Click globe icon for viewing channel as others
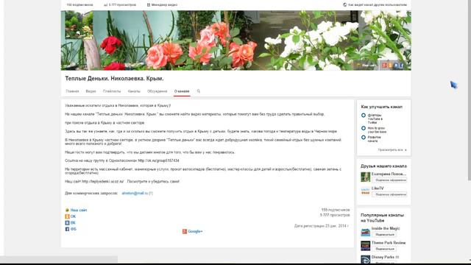This screenshot has height=265, width=471. tap(345, 5)
